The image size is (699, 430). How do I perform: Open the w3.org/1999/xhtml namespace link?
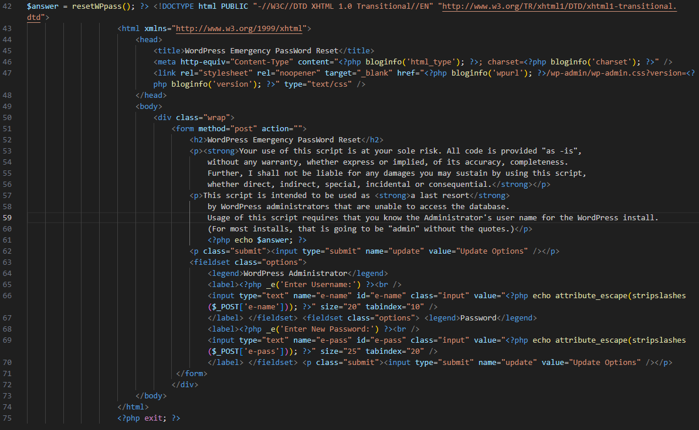[x=239, y=29]
